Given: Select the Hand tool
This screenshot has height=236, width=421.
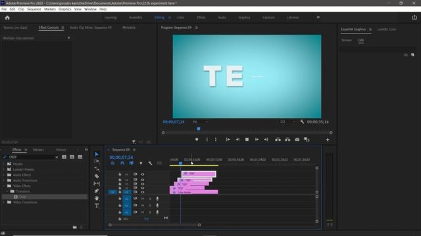Looking at the screenshot, I should tap(97, 198).
